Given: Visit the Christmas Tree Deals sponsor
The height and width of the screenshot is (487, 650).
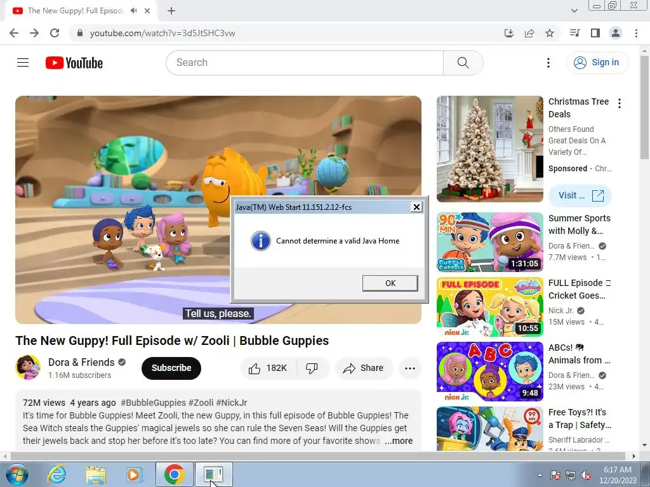Looking at the screenshot, I should tap(580, 195).
